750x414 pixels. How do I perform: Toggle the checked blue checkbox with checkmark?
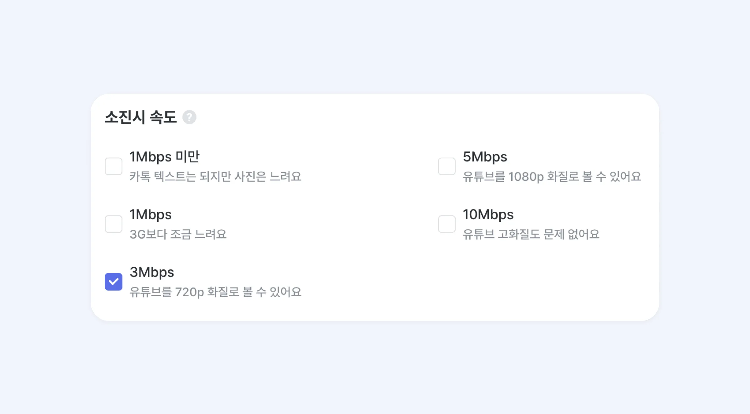113,281
